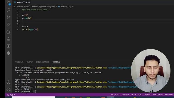Image resolution: width=174 pixels, height=98 pixels.
Task: Open the Testing flask icon
Action: click(x=8, y=39)
